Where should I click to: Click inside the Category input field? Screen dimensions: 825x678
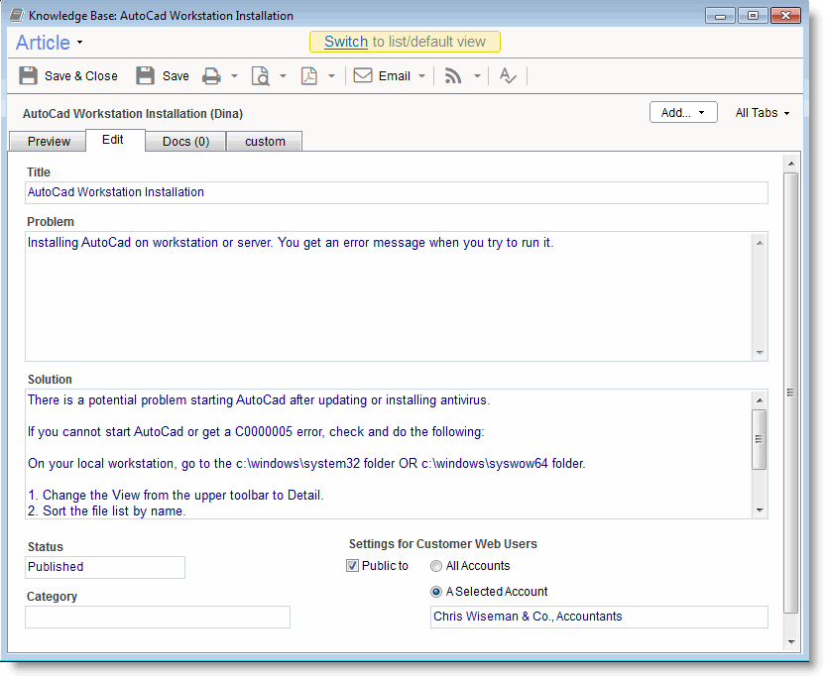157,617
